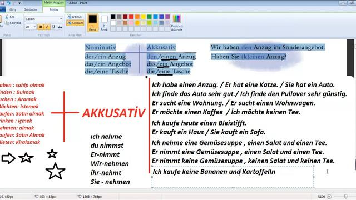356x200 pixels.
Task: Click 'Haben Sie (k)einen Anzug?' text
Action: point(249,57)
